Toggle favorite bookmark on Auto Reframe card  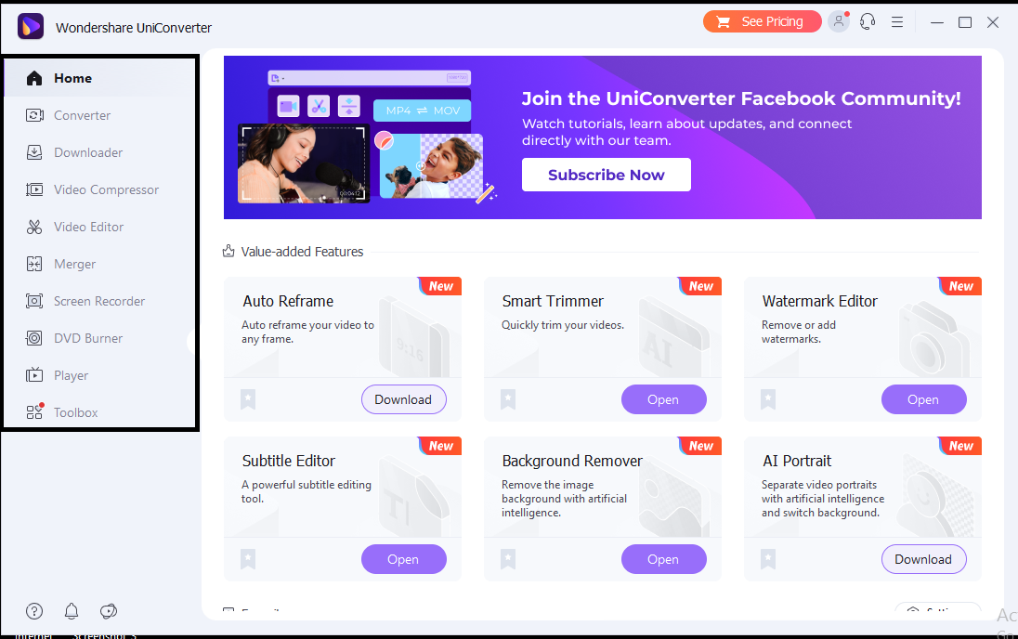point(248,399)
